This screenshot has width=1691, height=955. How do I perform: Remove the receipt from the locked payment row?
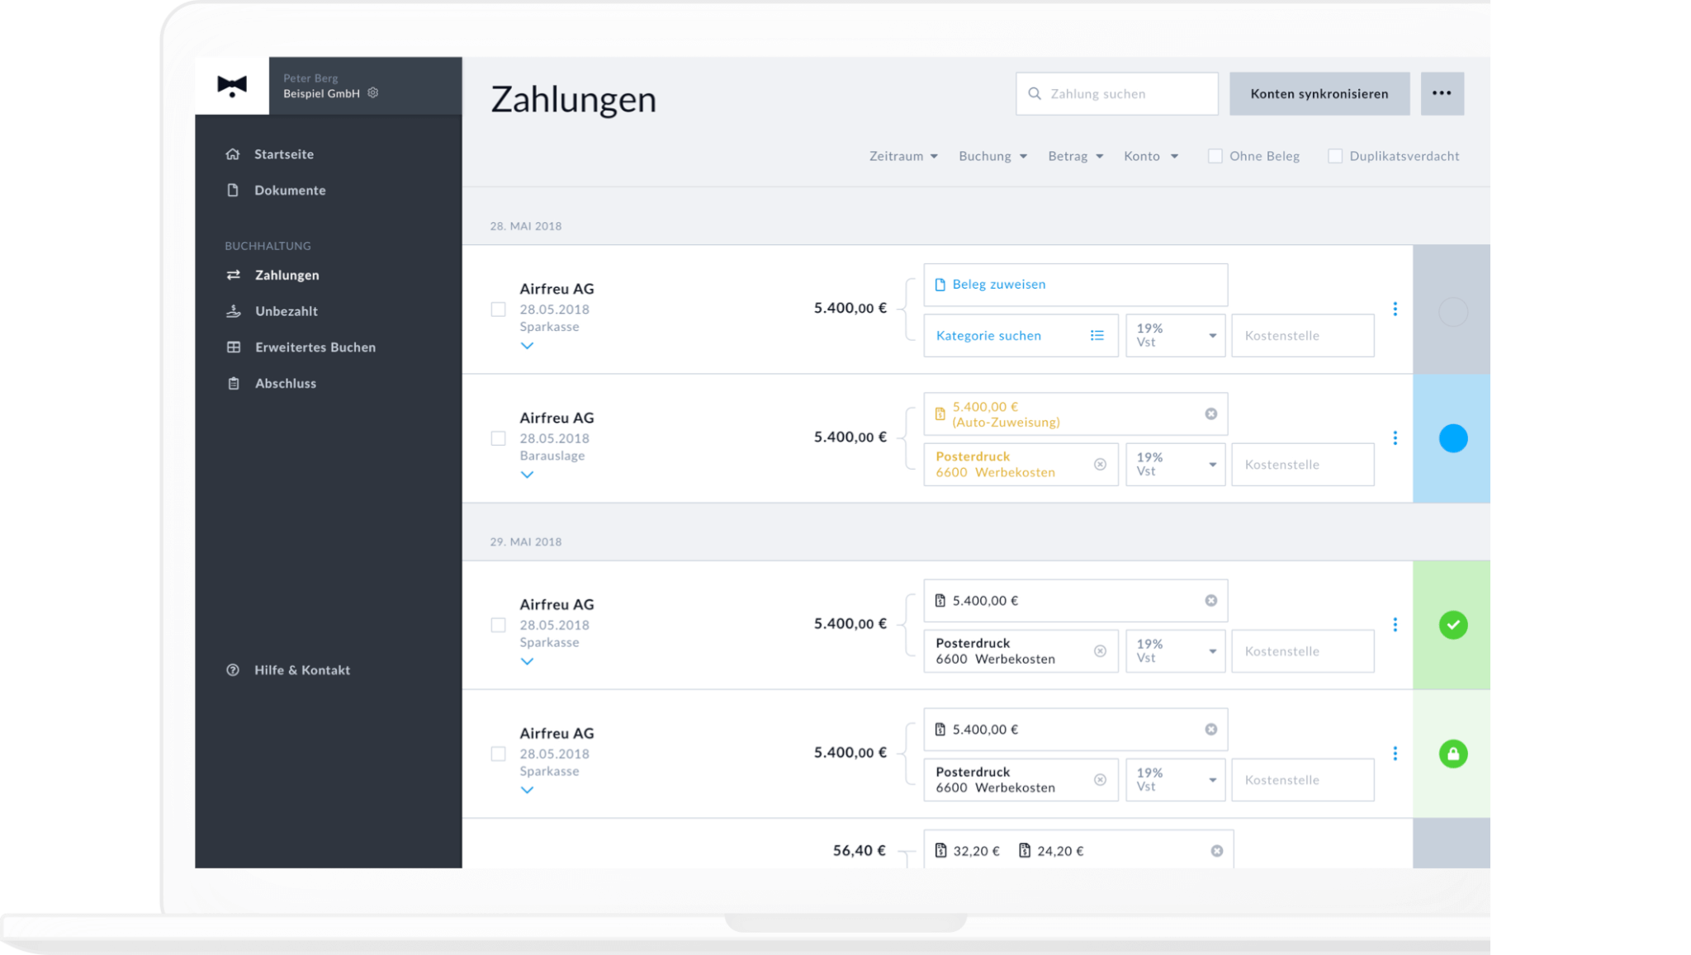(x=1210, y=730)
